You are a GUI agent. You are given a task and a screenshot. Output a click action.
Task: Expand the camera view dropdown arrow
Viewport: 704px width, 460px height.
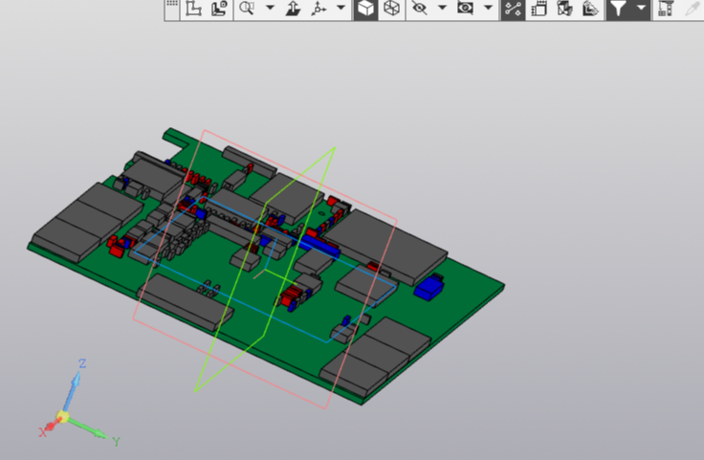pyautogui.click(x=489, y=10)
